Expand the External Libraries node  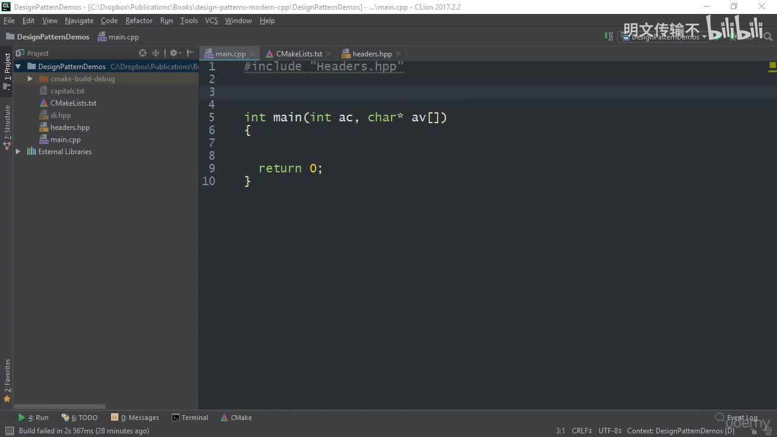coord(18,152)
